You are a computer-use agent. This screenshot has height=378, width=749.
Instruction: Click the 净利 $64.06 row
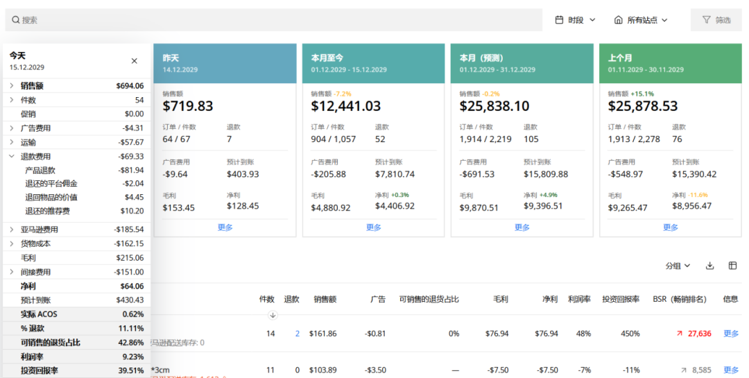[x=76, y=286]
